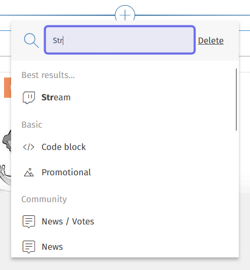
Task: Click the Promotional mountain image icon
Action: (x=29, y=172)
